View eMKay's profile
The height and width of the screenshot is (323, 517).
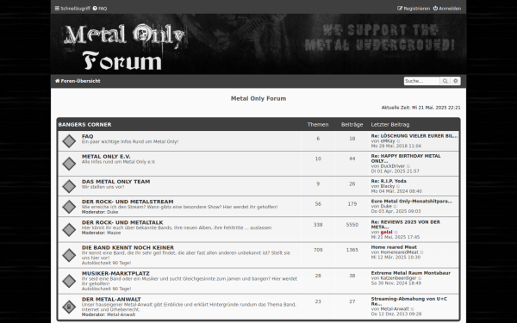(388, 141)
